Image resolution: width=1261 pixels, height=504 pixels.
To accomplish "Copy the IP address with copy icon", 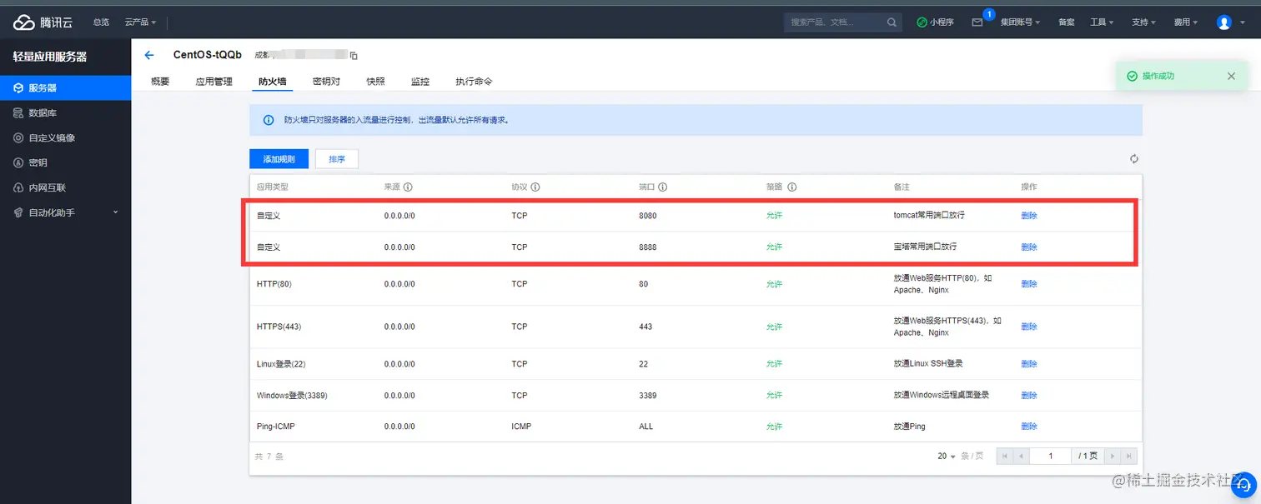I will pyautogui.click(x=354, y=56).
